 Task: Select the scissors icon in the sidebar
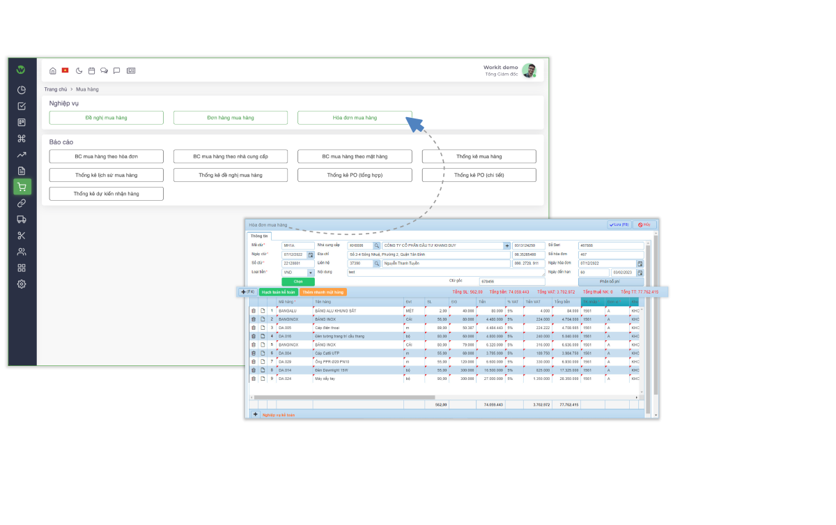coord(21,235)
